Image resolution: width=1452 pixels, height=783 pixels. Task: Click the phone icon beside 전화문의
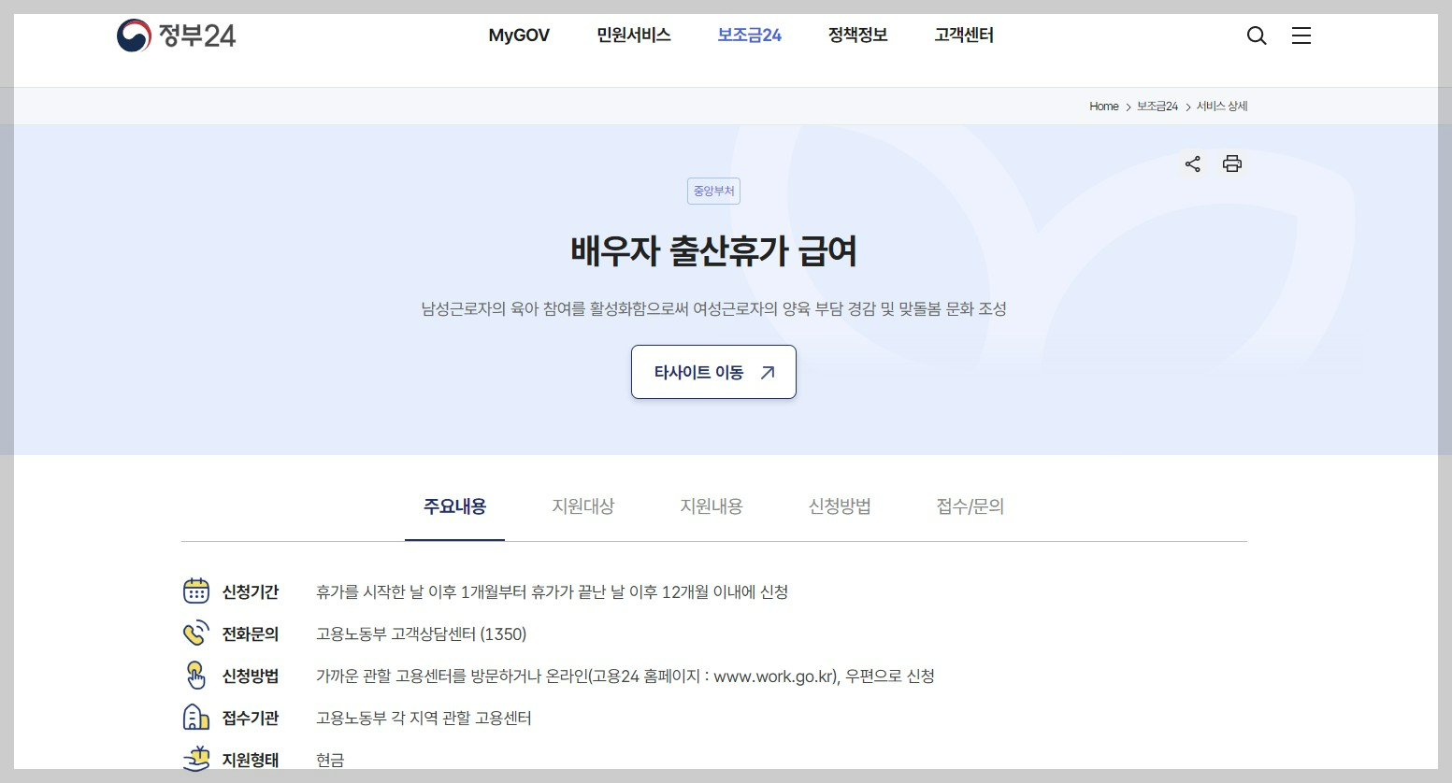click(x=195, y=633)
